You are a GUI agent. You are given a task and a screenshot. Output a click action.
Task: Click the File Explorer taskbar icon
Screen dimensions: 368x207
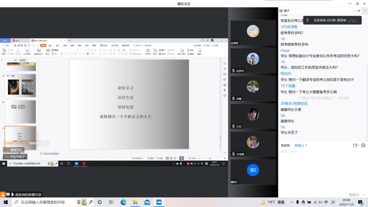[135, 202]
